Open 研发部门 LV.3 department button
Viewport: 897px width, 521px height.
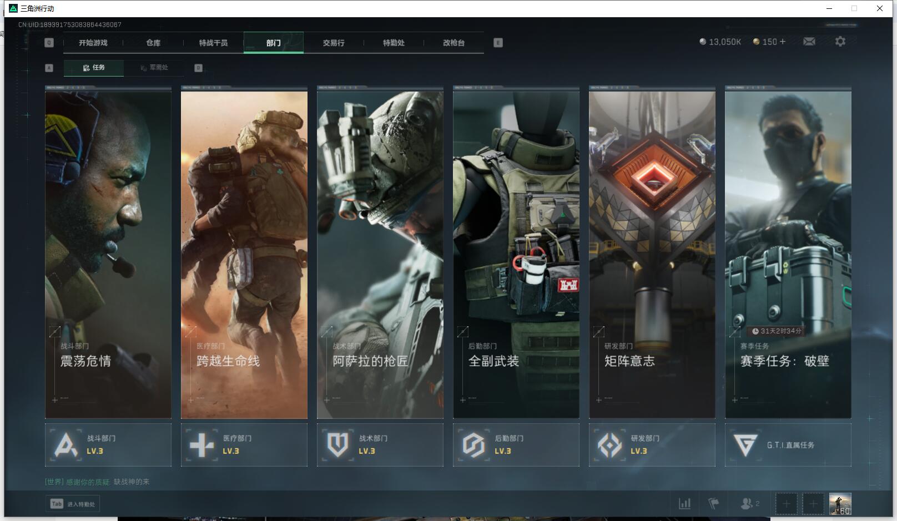(652, 445)
